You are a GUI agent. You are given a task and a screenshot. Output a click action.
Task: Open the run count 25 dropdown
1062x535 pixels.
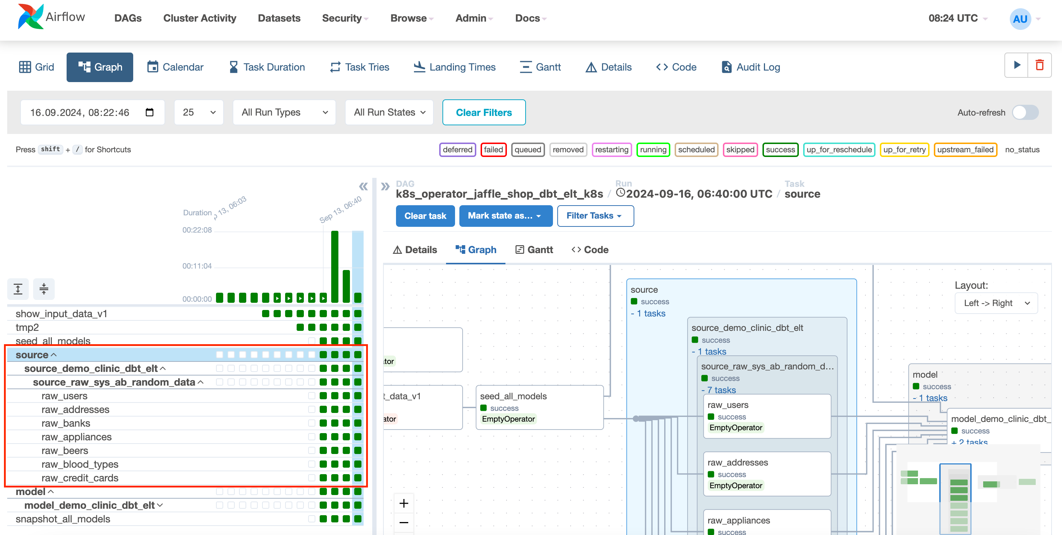point(199,112)
